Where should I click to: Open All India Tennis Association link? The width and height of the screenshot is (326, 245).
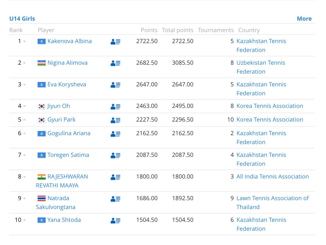273,177
